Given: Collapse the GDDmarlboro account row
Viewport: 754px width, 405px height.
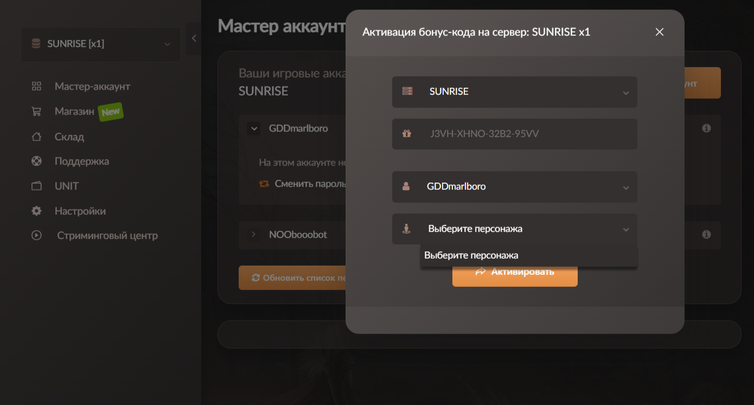Looking at the screenshot, I should [253, 129].
